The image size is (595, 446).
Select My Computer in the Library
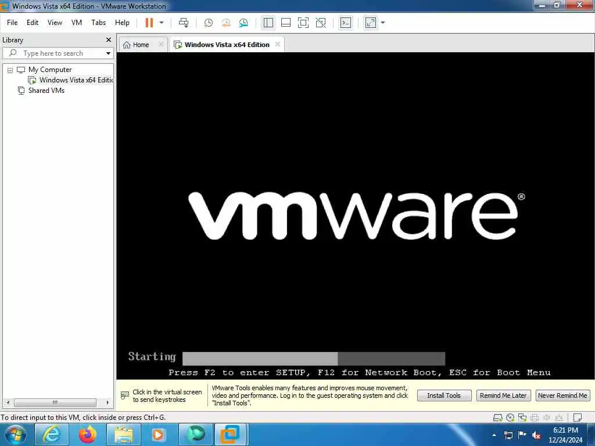(50, 70)
